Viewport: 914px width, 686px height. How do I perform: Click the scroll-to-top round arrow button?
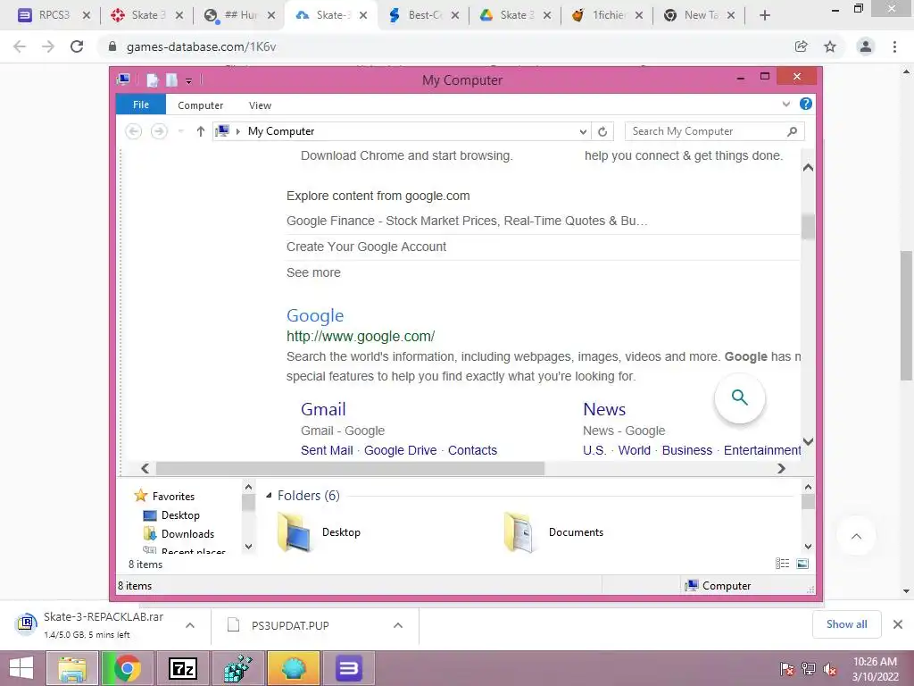pos(856,536)
